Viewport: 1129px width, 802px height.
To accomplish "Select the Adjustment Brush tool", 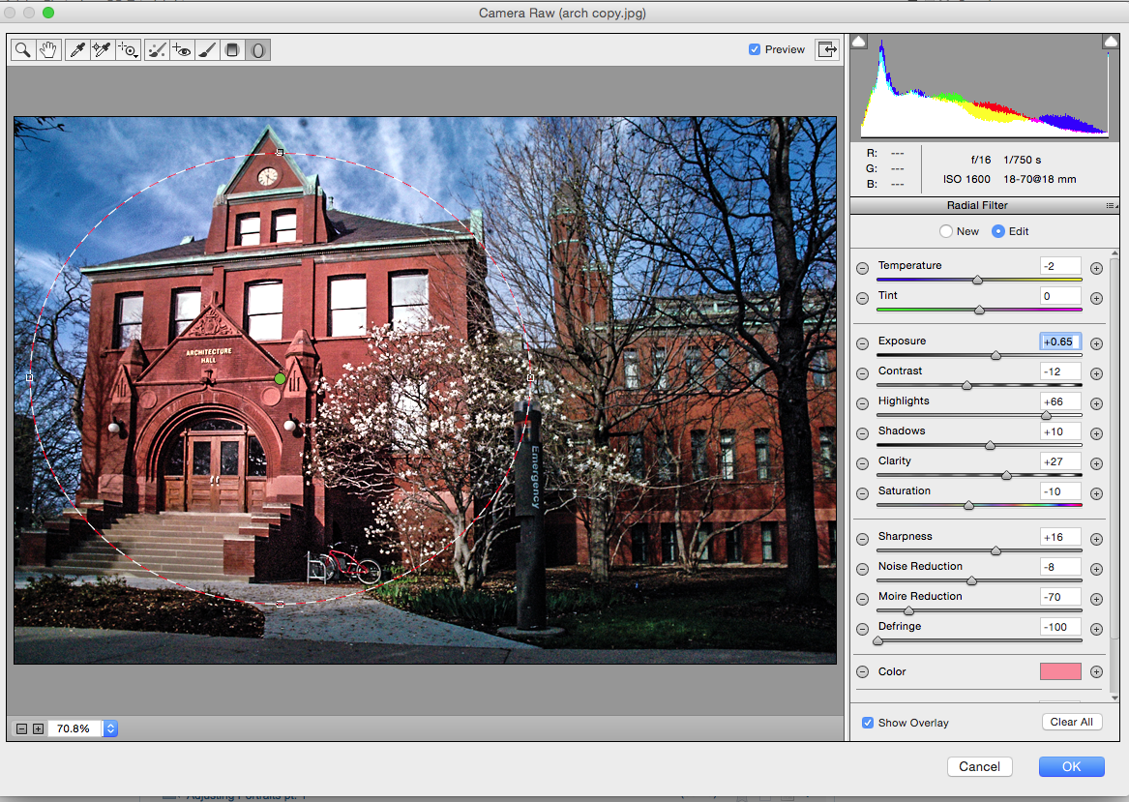I will [x=206, y=49].
